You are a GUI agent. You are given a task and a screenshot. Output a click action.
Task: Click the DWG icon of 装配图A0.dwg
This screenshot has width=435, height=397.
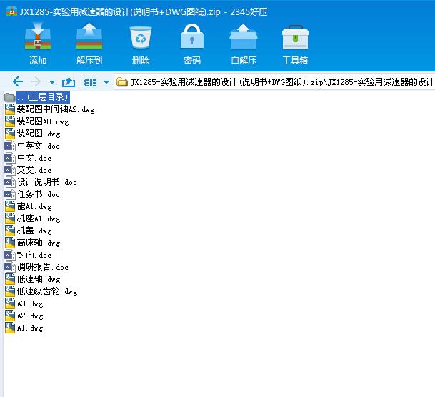(x=10, y=121)
